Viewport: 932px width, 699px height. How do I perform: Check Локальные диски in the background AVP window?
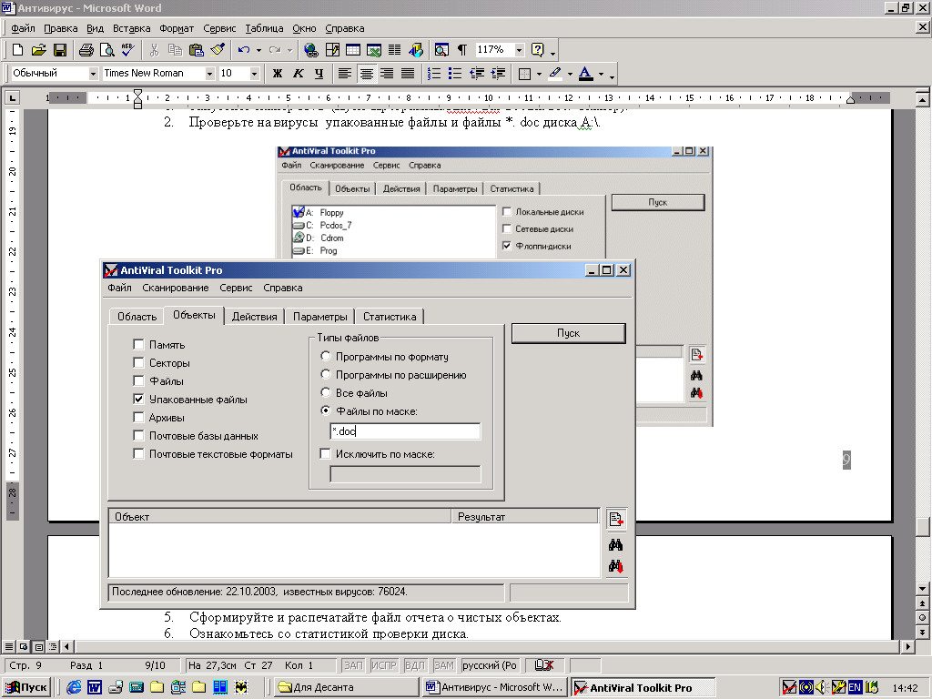pos(506,211)
